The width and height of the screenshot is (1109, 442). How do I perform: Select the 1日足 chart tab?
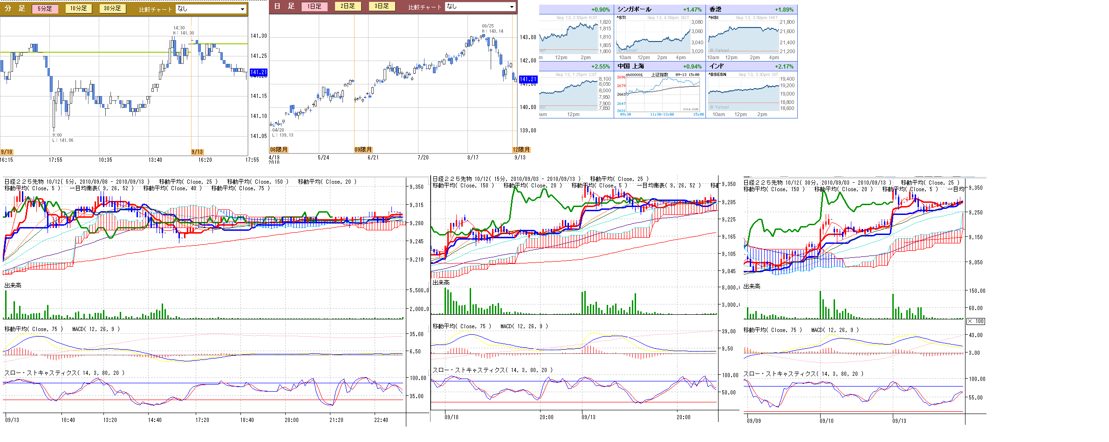pos(315,7)
